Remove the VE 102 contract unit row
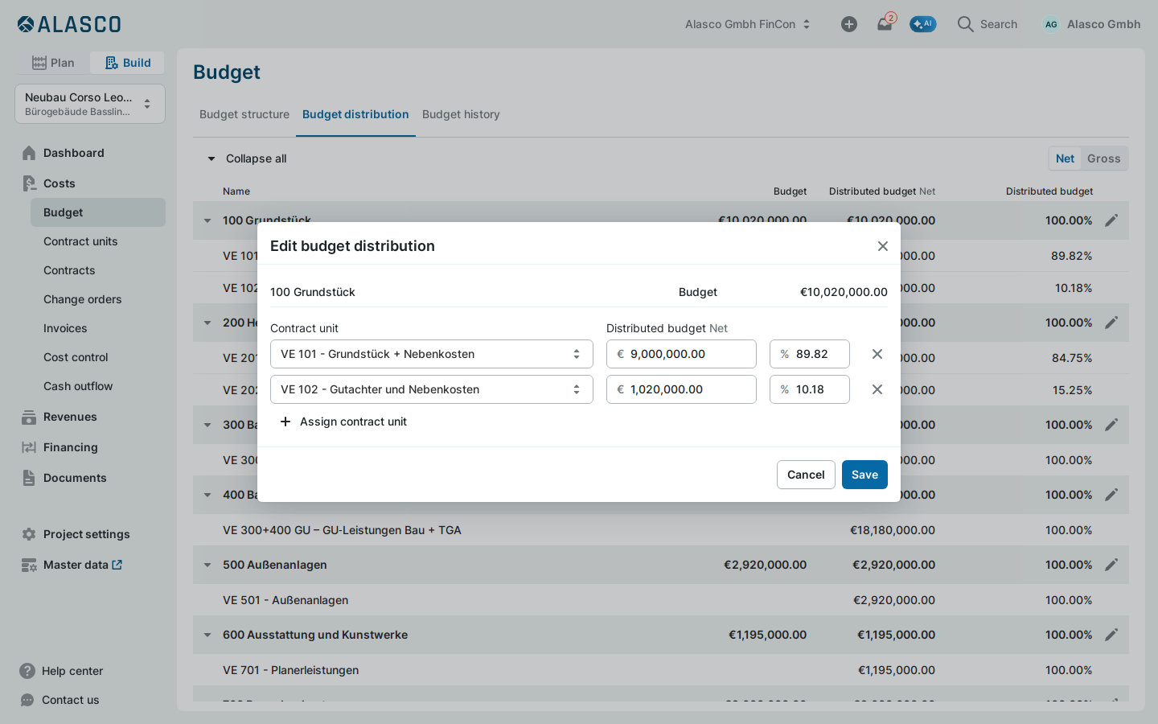This screenshot has height=724, width=1158. [x=877, y=389]
